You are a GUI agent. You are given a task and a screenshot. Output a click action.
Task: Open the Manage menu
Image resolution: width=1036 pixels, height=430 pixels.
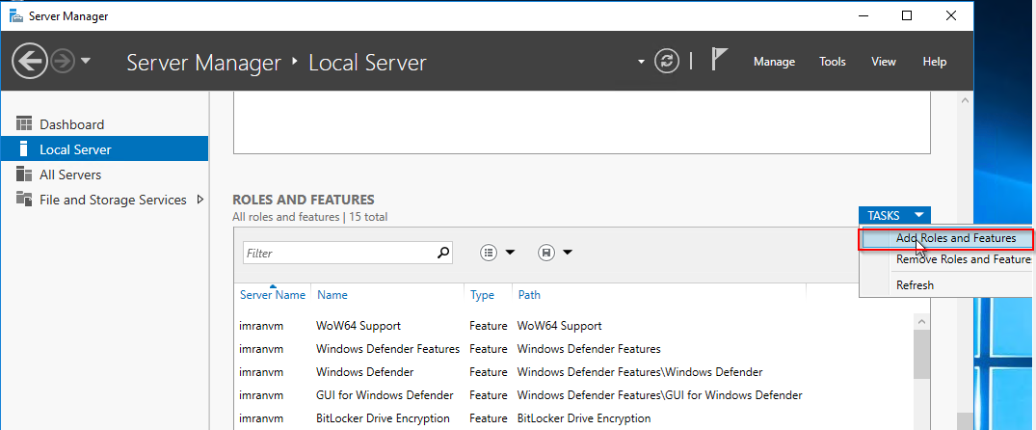pos(774,62)
